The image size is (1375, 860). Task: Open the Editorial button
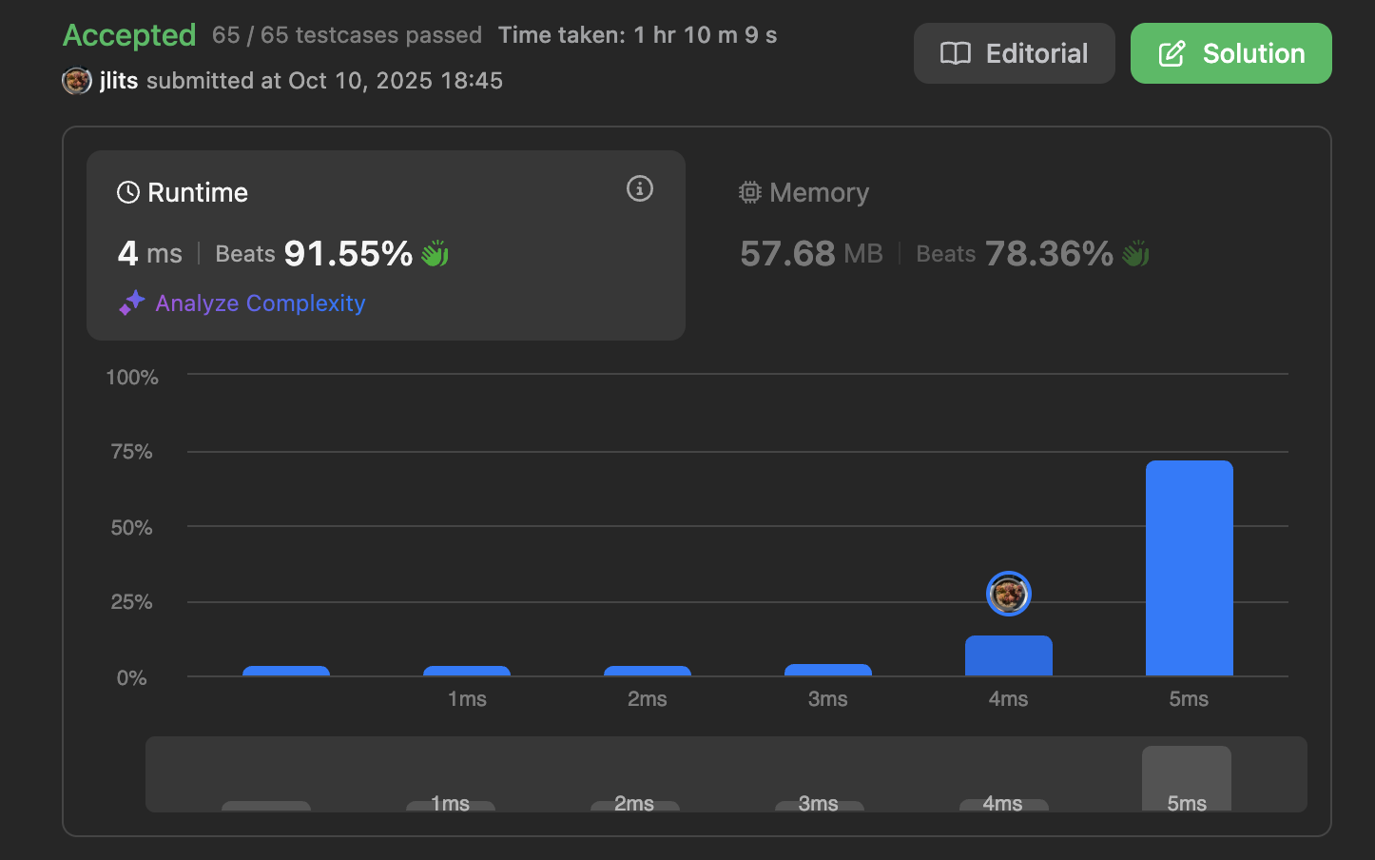1014,53
